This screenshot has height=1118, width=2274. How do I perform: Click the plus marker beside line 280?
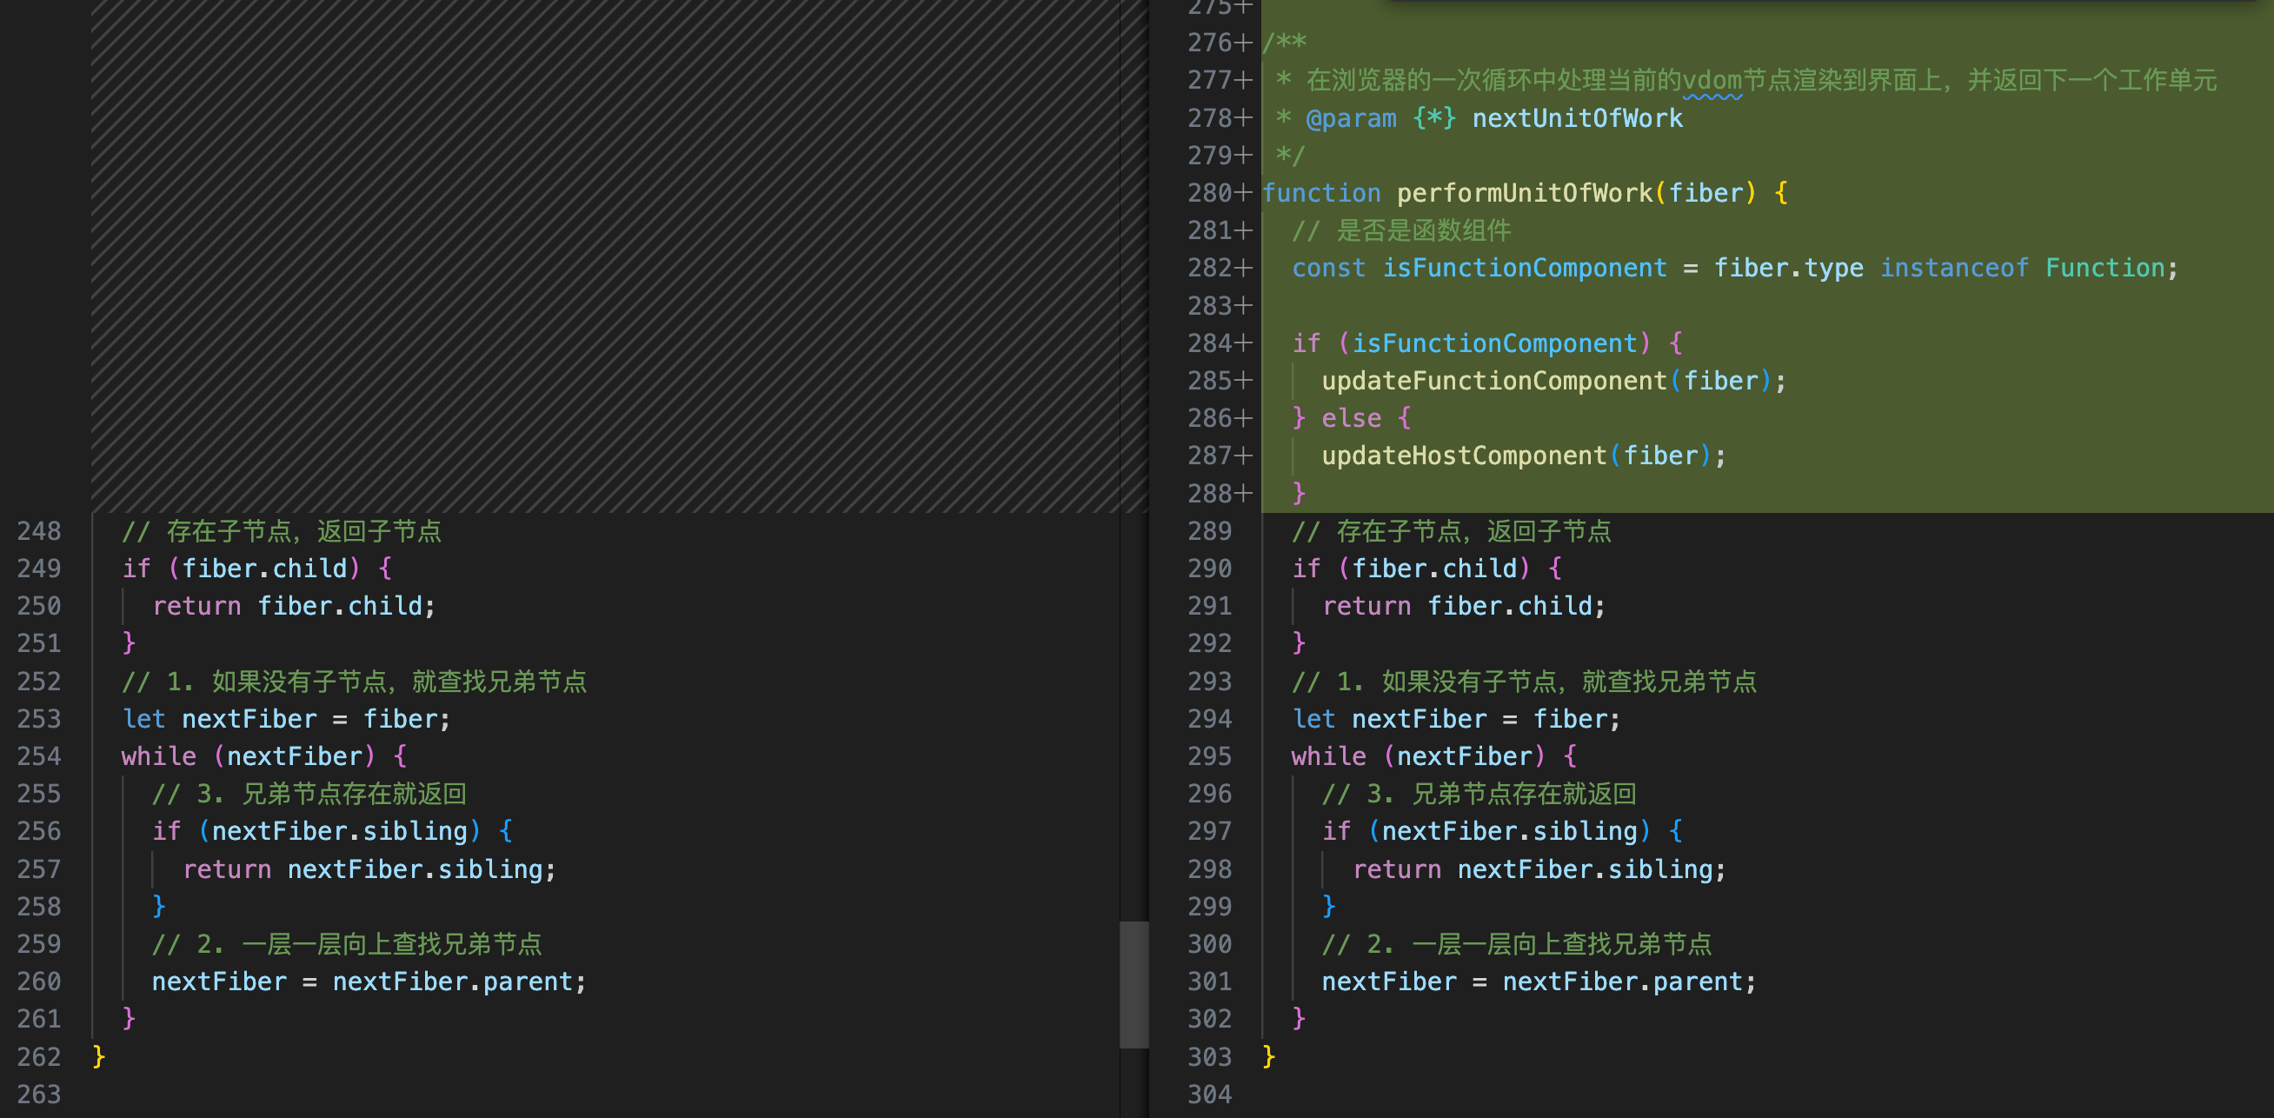(1243, 192)
